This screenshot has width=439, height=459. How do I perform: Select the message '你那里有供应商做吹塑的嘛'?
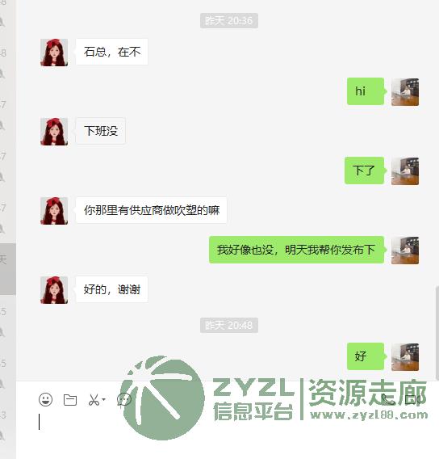tap(151, 210)
